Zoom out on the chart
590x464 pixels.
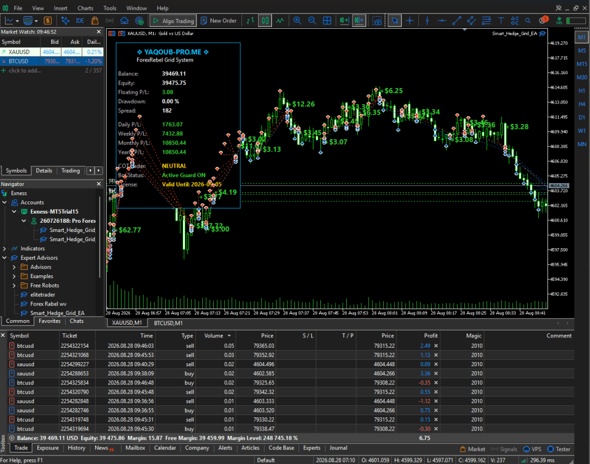312,21
